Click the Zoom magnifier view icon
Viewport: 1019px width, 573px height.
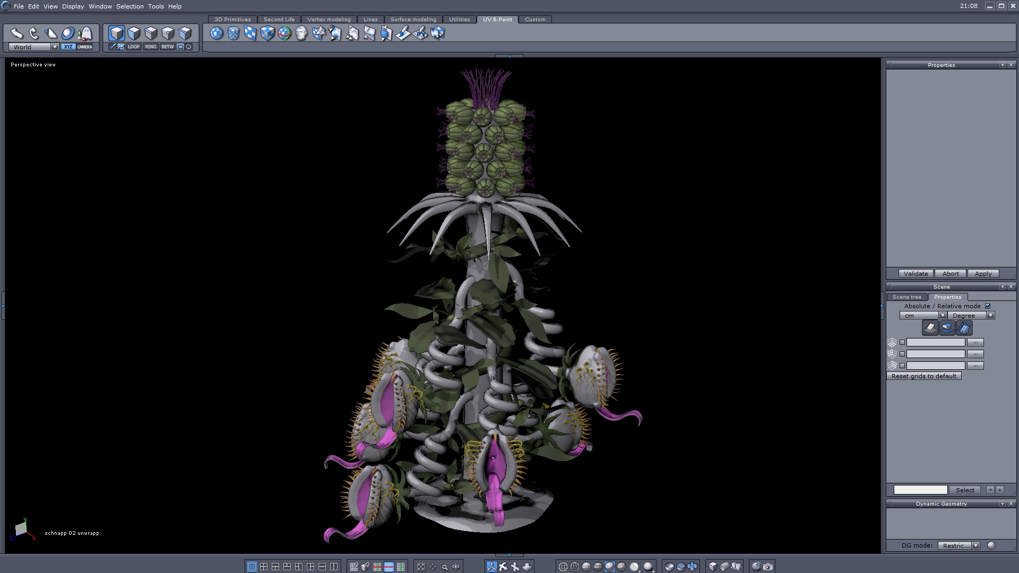444,567
